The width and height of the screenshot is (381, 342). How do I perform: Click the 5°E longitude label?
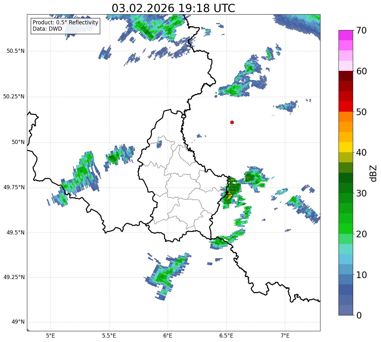pyautogui.click(x=50, y=335)
